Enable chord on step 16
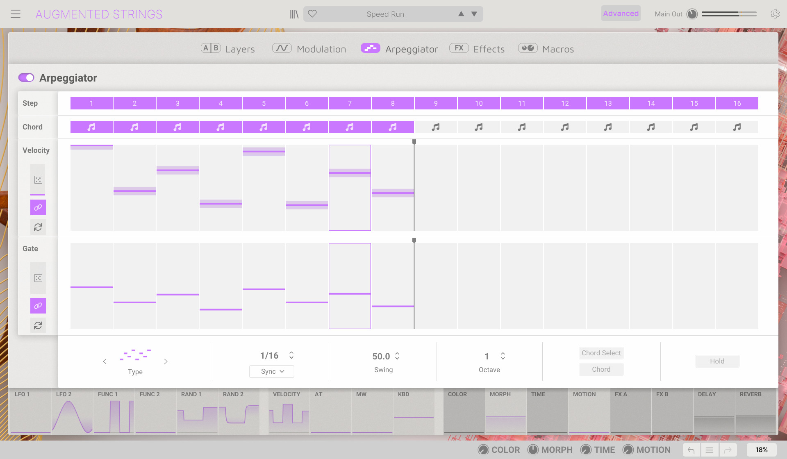Screen dimensions: 787x459 click(x=737, y=127)
